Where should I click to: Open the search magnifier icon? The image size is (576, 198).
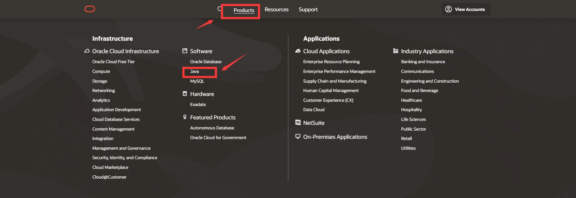[x=219, y=9]
